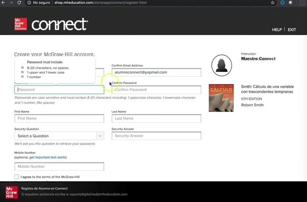Click the Registro de Alumno en Connect caption
The width and height of the screenshot is (307, 202).
pyautogui.click(x=44, y=188)
